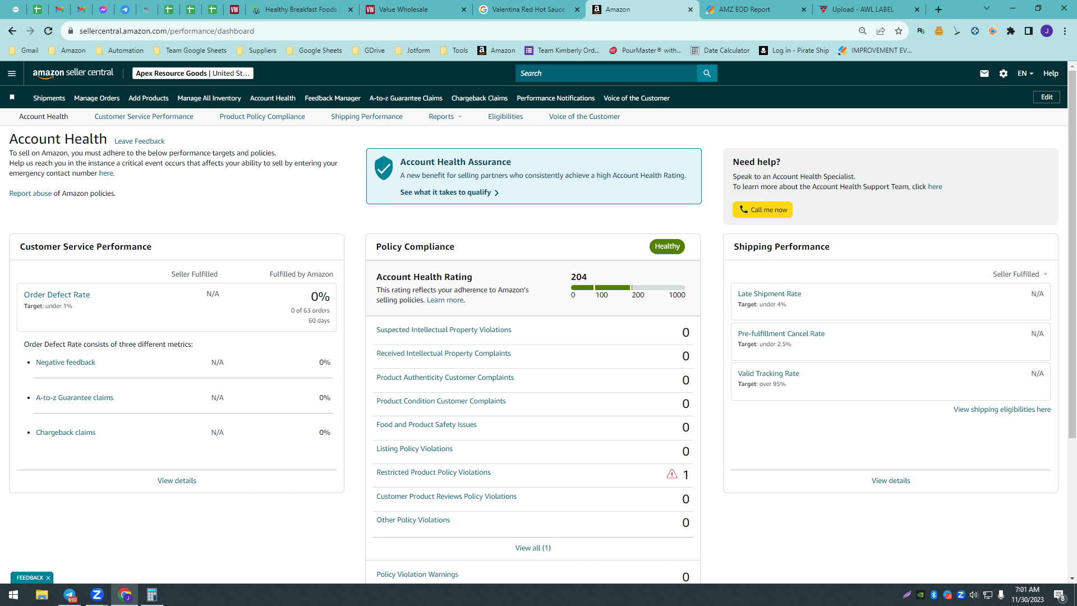This screenshot has height=606, width=1077.
Task: Open File Explorer from the taskbar
Action: coord(42,595)
